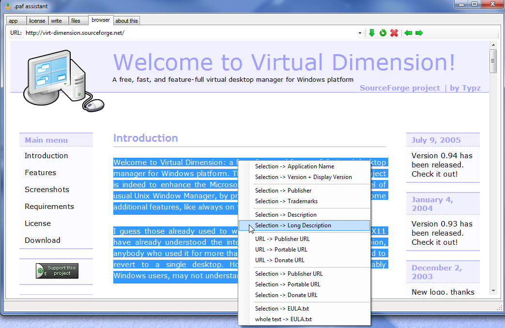The height and width of the screenshot is (328, 505).
Task: Choose Selection -> Application Name
Action: pyautogui.click(x=304, y=166)
